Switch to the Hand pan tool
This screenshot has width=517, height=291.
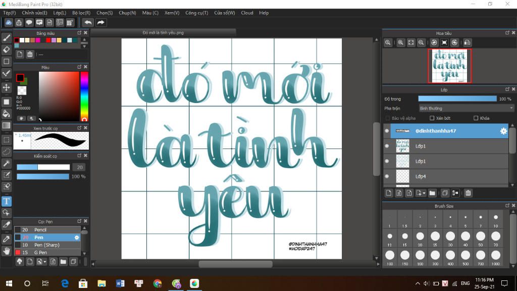6,251
